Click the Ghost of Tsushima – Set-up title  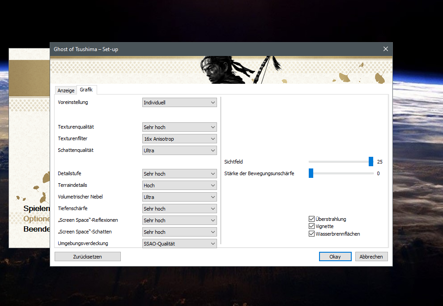pyautogui.click(x=86, y=49)
